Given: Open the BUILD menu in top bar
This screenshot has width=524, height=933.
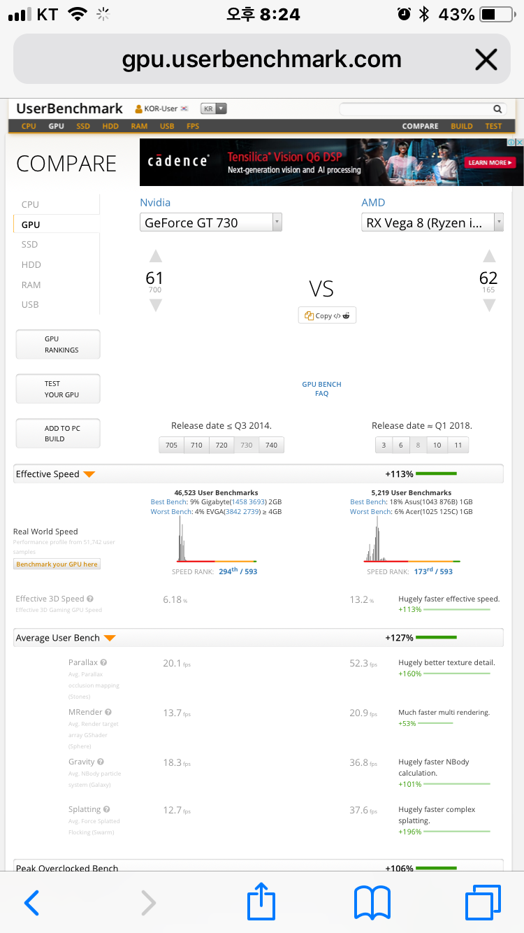Looking at the screenshot, I should pyautogui.click(x=462, y=126).
